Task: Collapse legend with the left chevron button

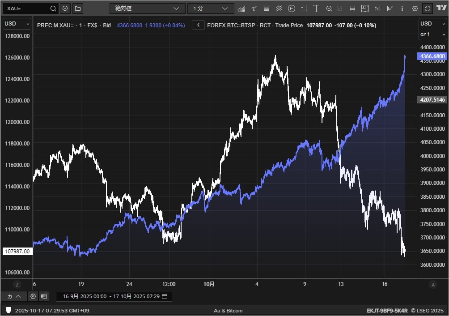Action: click(x=198, y=26)
